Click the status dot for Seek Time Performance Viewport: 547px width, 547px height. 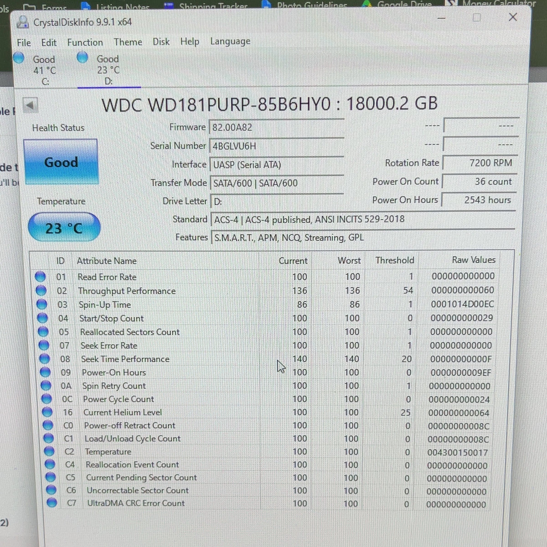click(45, 359)
